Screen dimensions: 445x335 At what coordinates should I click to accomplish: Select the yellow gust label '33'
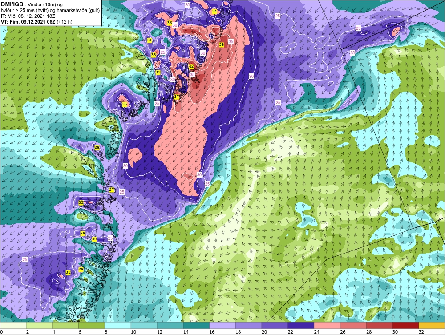pos(81,202)
